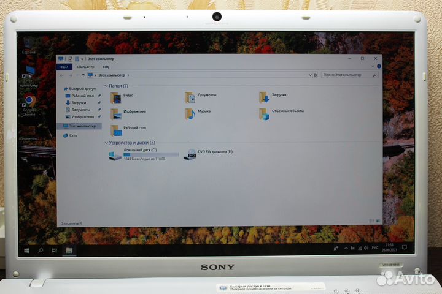Screen dimensions: 442x294
Task: Open Task View on the taskbar
Action: 55,250
